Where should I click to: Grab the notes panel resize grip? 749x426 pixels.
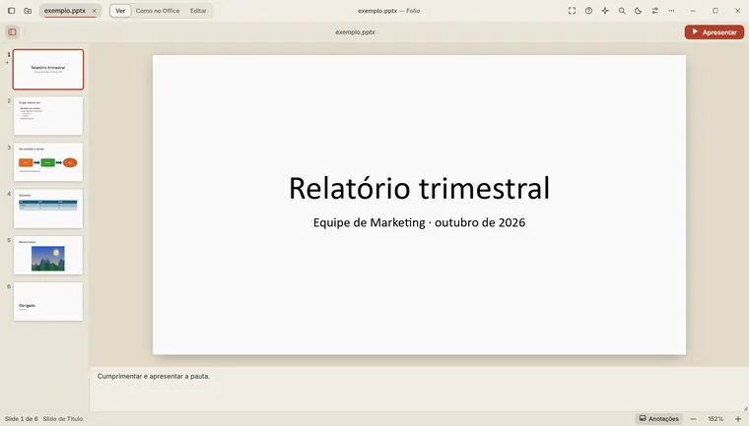point(745,408)
